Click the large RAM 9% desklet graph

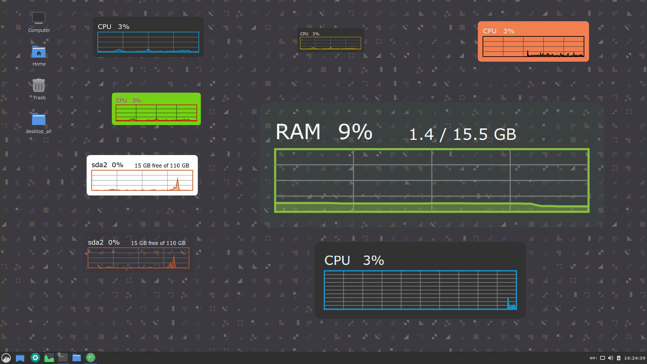click(432, 180)
